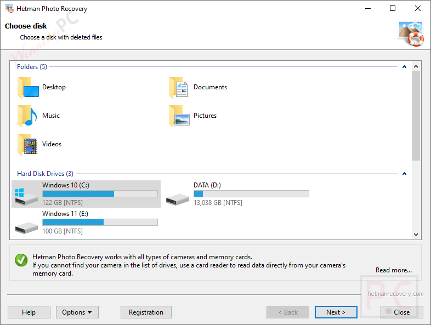This screenshot has width=431, height=325.
Task: Click the "Documents" folder label
Action: (x=210, y=87)
